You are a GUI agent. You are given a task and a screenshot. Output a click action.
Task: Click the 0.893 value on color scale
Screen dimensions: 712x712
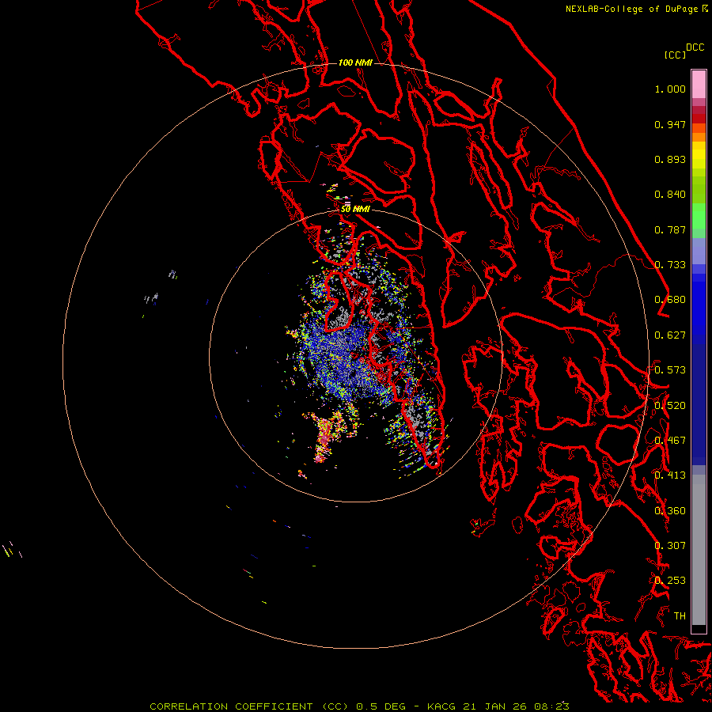pos(670,159)
